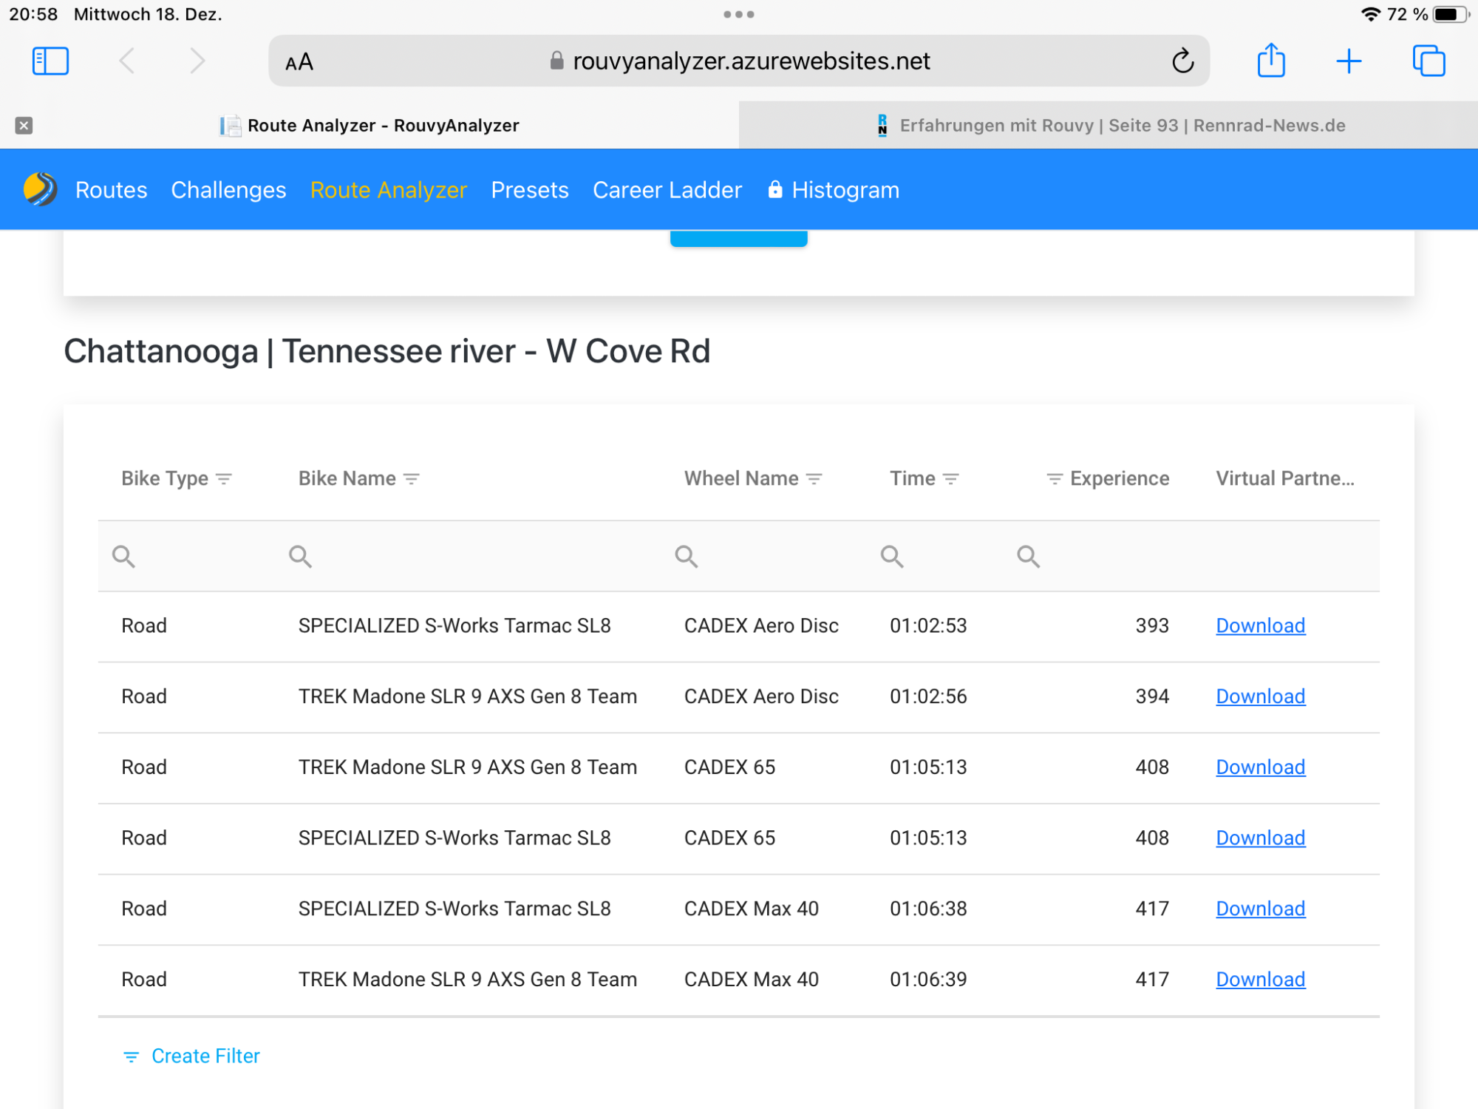The image size is (1478, 1109).
Task: Search in the Time filter field
Action: click(x=936, y=556)
